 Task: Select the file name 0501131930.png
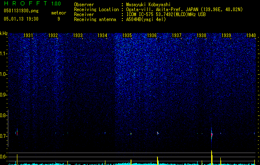click(x=21, y=11)
